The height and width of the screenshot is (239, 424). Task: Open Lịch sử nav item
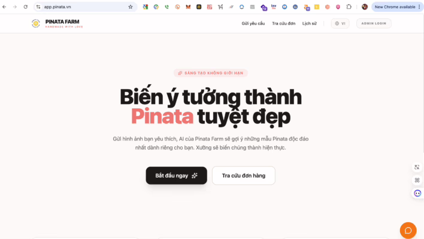point(310,23)
